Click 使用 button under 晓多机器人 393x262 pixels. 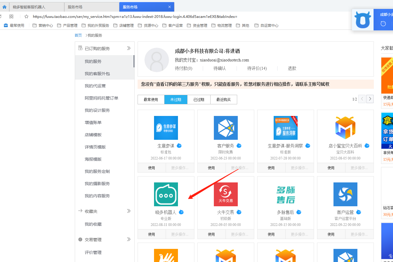[152, 234]
